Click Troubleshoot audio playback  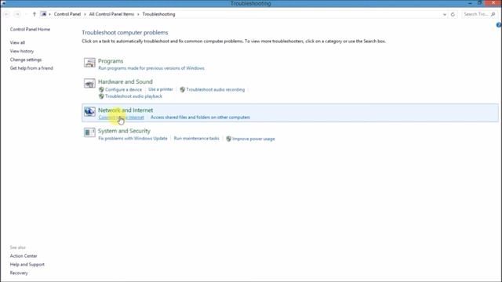click(x=133, y=96)
